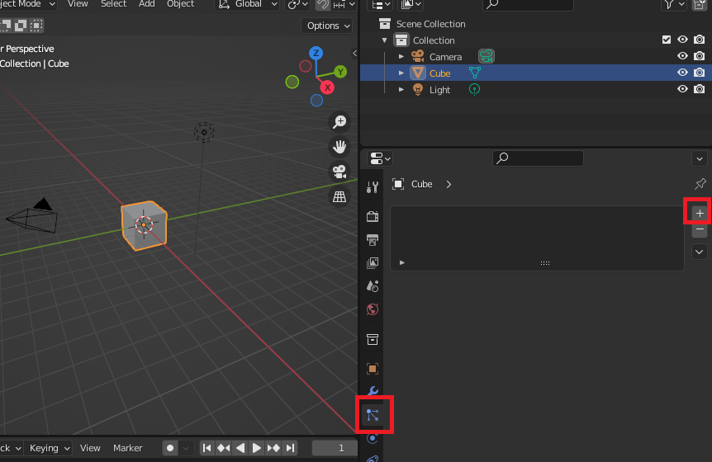Expand the Camera tree item
Screen dimensions: 712x462
pos(401,57)
